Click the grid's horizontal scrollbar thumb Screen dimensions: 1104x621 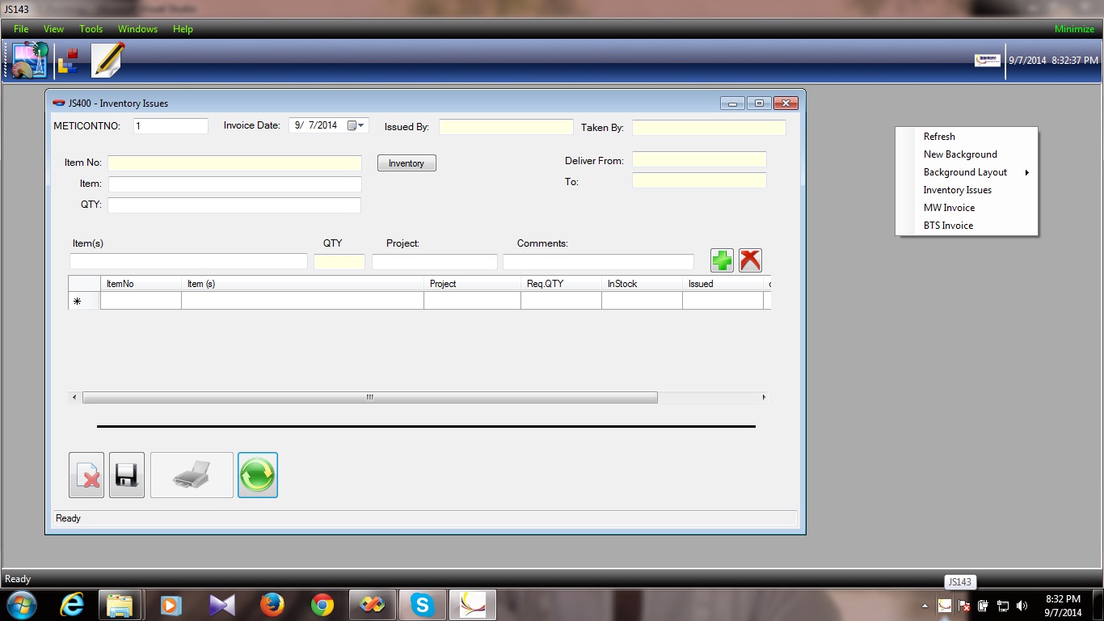click(x=369, y=398)
